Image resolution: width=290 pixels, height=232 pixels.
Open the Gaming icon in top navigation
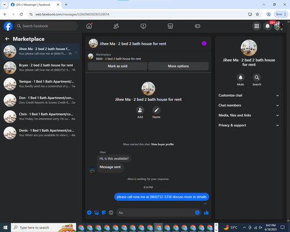[x=197, y=26]
